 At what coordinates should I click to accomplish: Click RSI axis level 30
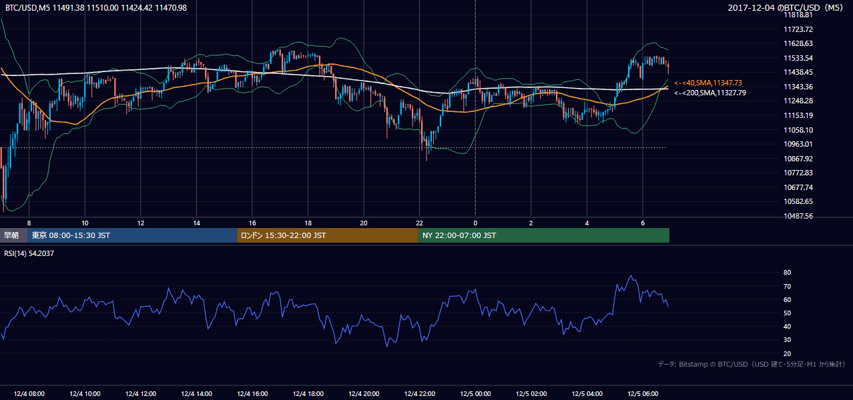click(x=787, y=340)
